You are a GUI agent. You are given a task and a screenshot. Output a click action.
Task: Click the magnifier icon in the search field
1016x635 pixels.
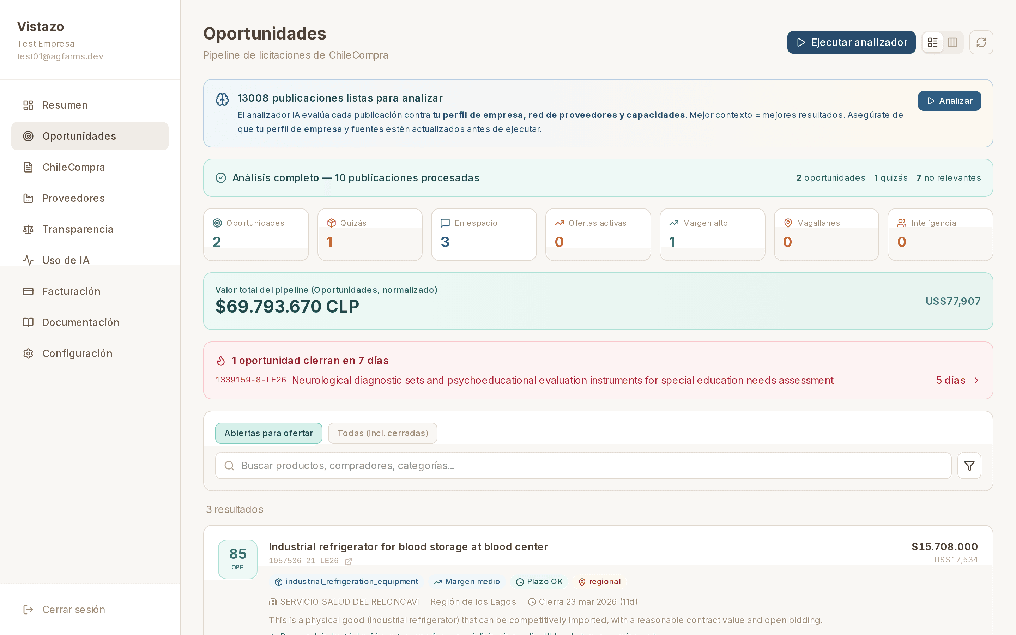coord(229,465)
